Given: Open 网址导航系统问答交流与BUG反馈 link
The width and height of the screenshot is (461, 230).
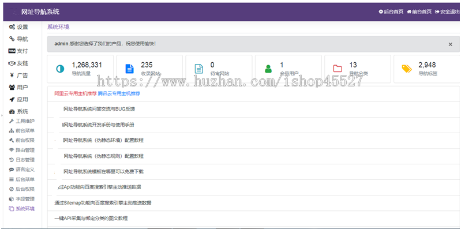Looking at the screenshot, I should [x=99, y=109].
